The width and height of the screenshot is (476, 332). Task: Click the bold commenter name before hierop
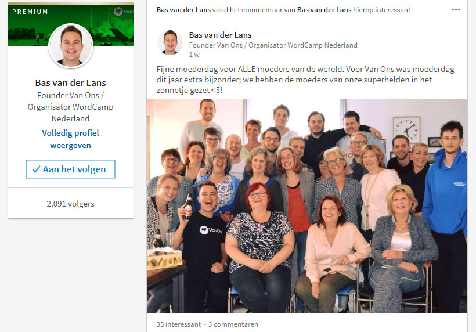(x=324, y=10)
